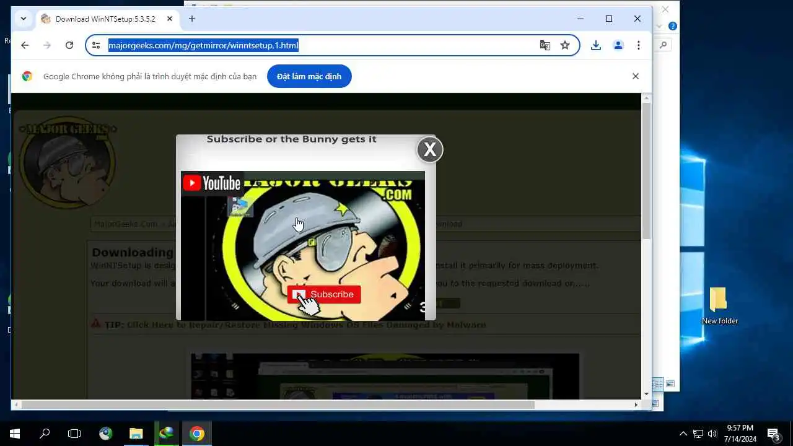Click the Google Translate icon in address bar
793x446 pixels.
pos(545,45)
